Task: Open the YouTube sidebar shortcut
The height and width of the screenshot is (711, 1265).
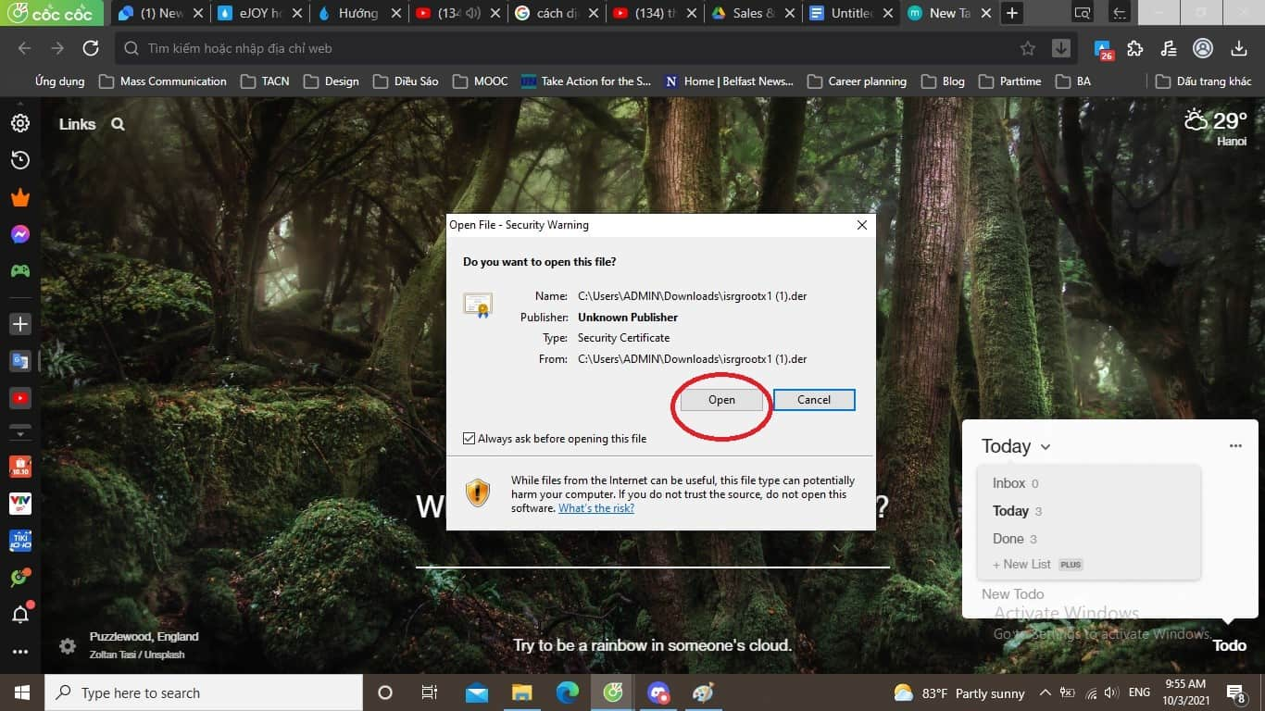Action: (x=19, y=398)
